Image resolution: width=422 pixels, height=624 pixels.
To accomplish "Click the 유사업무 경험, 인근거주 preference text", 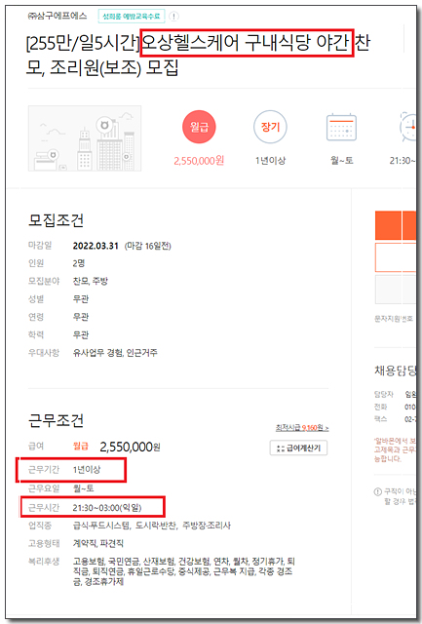I will click(115, 353).
